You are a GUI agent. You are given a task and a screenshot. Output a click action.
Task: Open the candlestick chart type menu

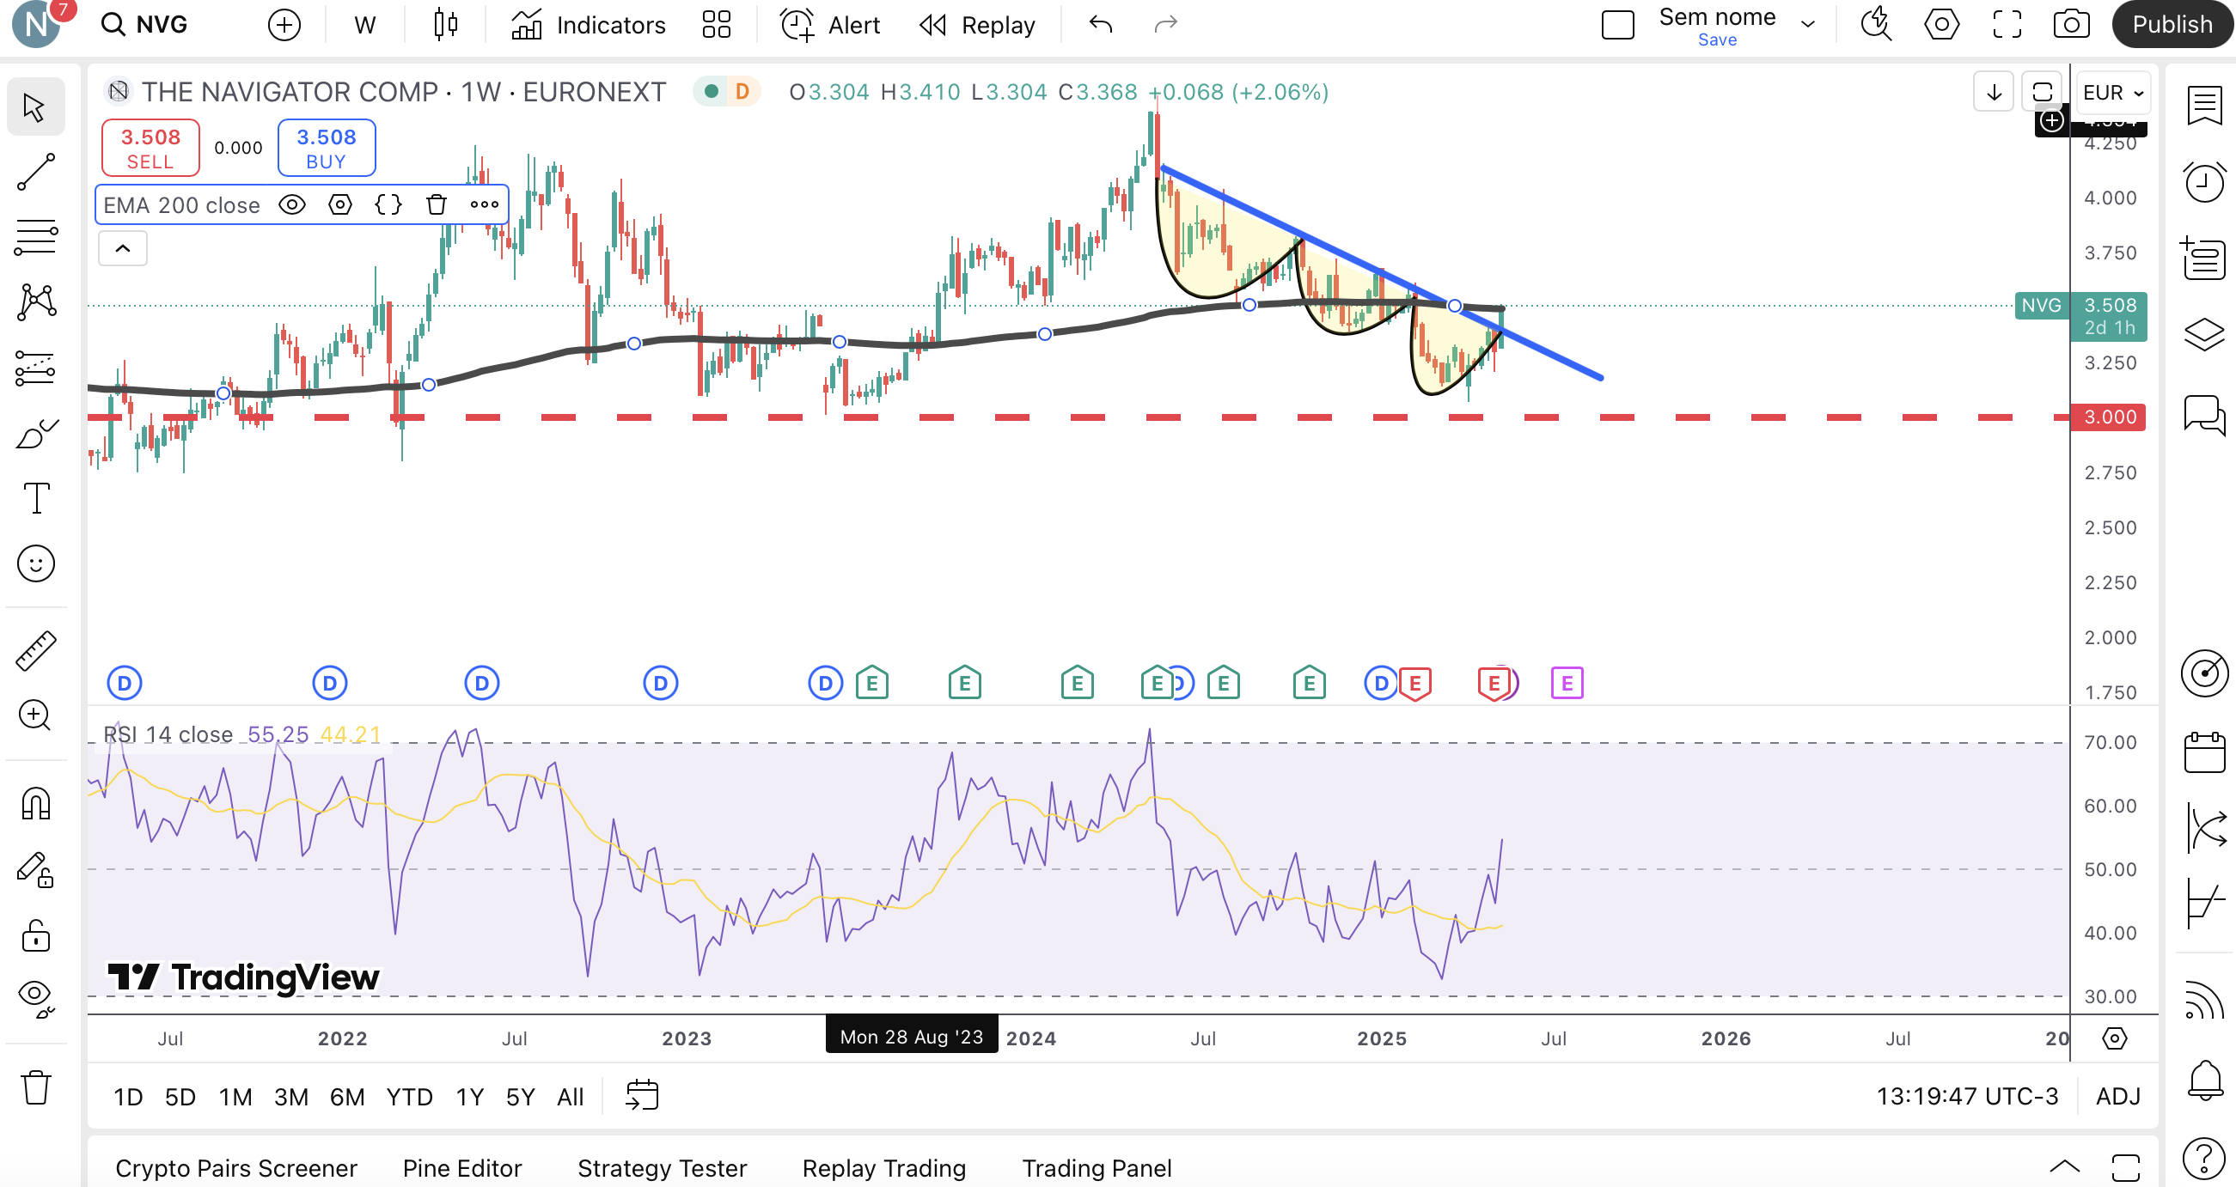pos(445,24)
